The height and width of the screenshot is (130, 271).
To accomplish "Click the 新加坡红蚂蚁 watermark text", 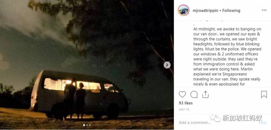I will point(242,118).
